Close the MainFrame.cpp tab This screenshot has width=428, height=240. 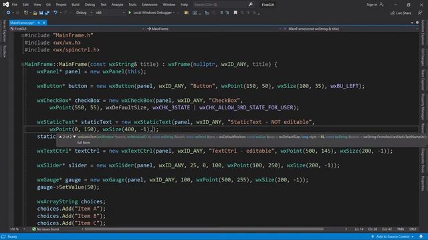click(x=43, y=23)
